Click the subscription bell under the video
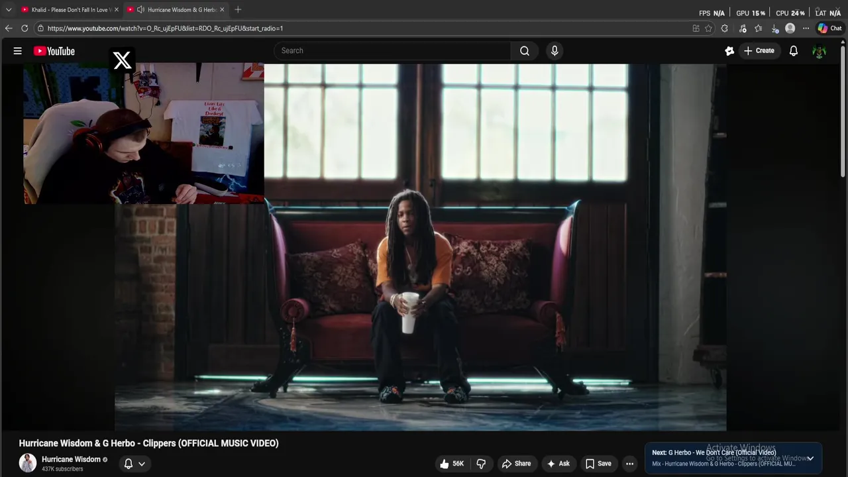This screenshot has height=477, width=848. [129, 464]
